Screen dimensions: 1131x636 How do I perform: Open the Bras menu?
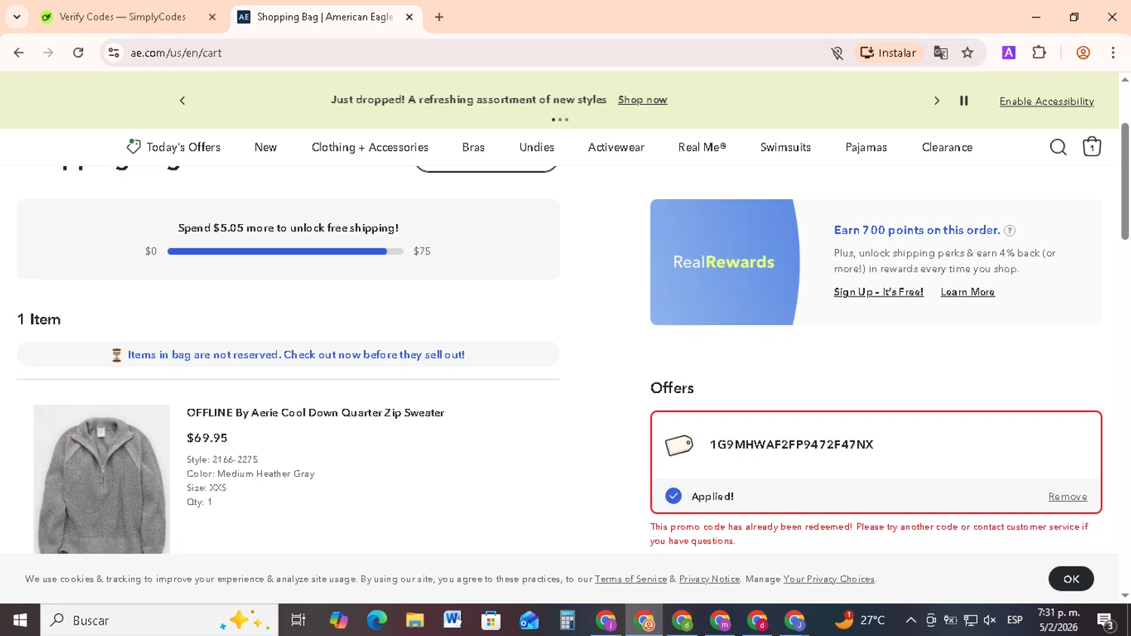click(474, 147)
